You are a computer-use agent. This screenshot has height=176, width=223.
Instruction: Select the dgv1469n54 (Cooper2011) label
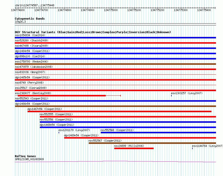tap(81, 135)
